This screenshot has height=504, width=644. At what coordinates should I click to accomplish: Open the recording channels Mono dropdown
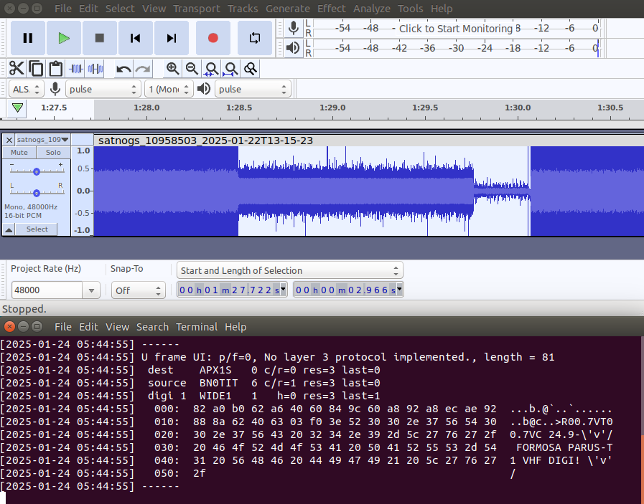pos(169,89)
